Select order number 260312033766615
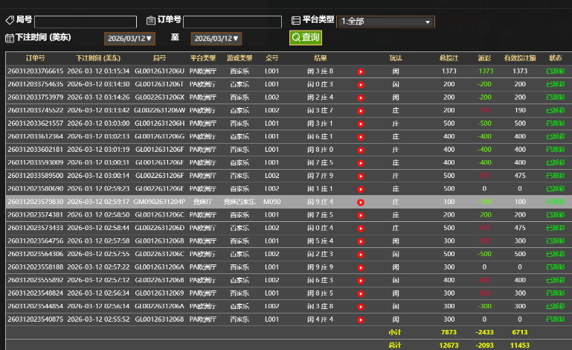 click(x=36, y=71)
